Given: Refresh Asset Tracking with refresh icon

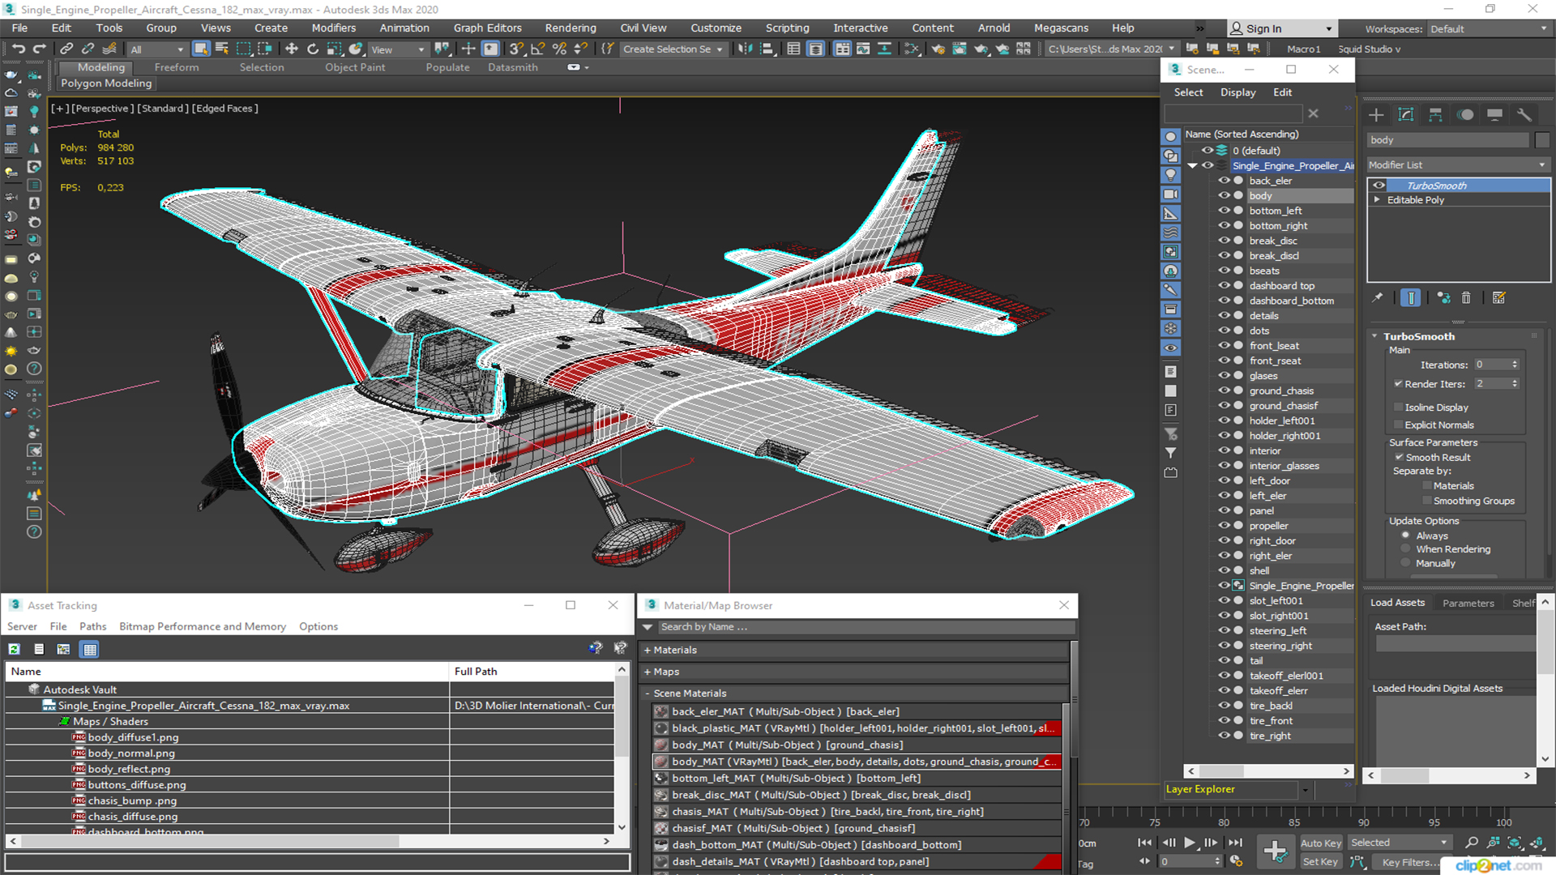Looking at the screenshot, I should (15, 649).
